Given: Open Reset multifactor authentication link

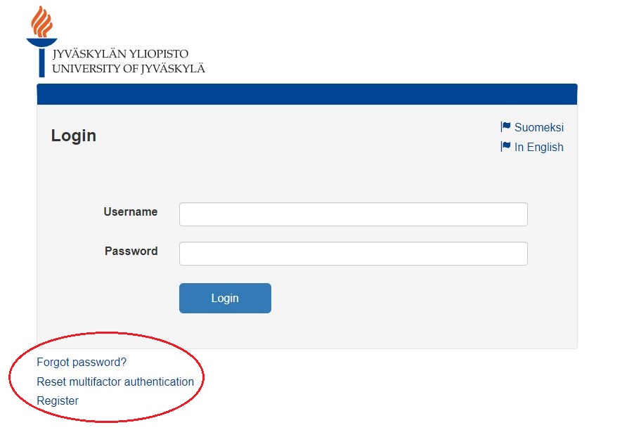Looking at the screenshot, I should (115, 381).
